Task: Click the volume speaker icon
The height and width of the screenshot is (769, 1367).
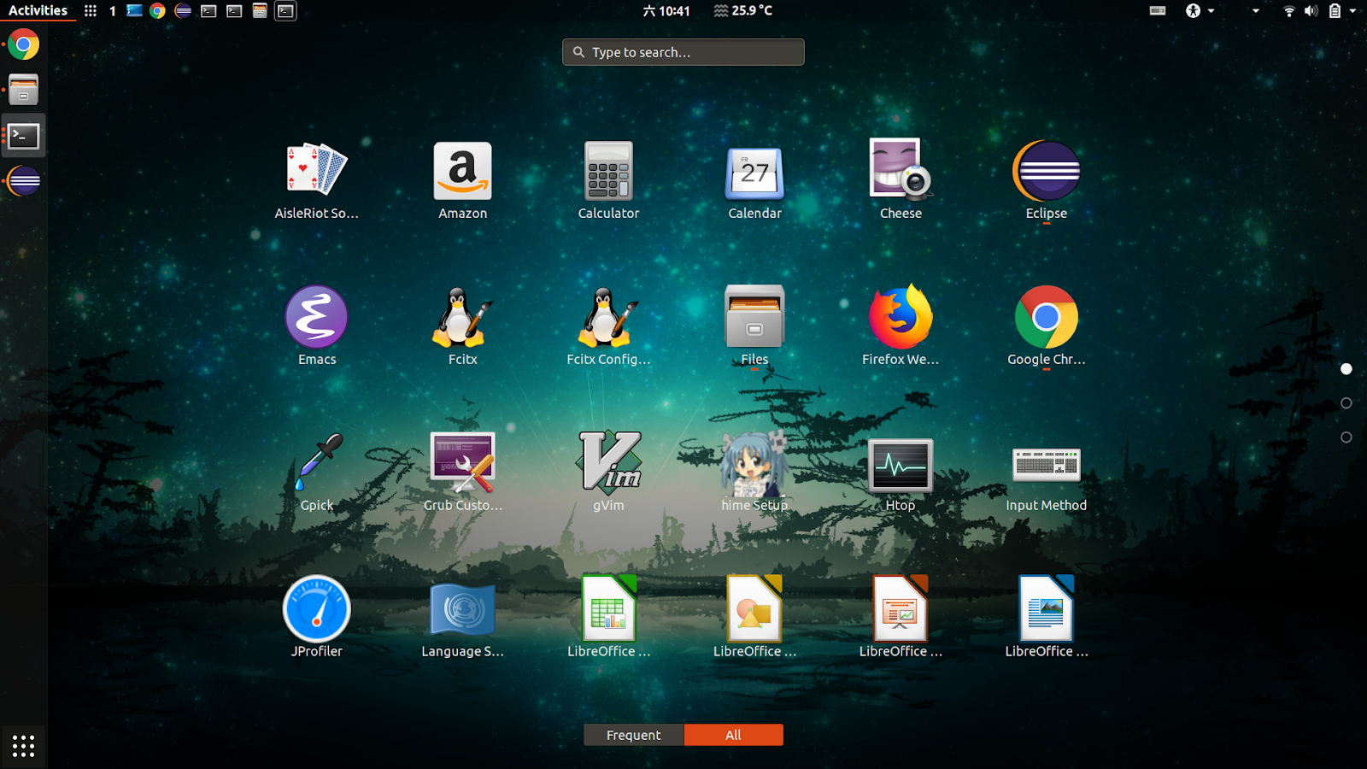Action: click(x=1311, y=11)
